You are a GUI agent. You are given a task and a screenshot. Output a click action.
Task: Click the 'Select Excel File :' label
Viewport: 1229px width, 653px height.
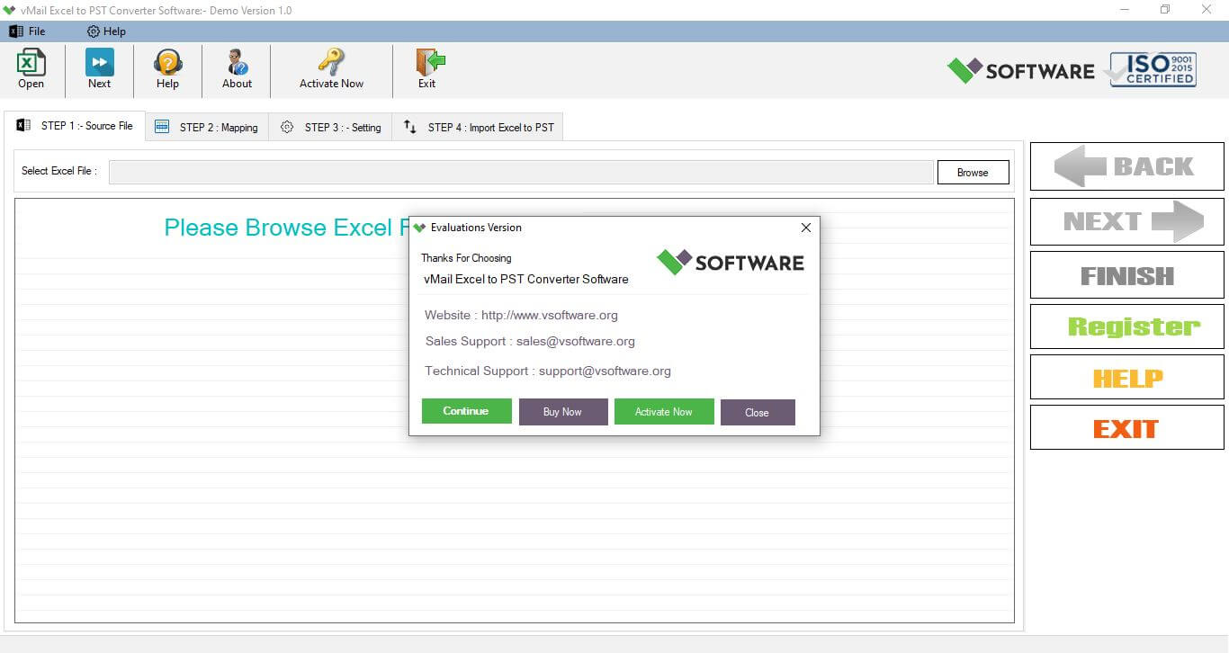pyautogui.click(x=59, y=171)
